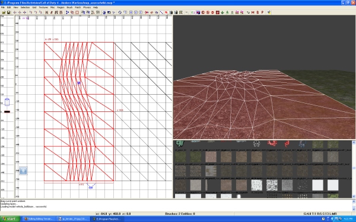The height and width of the screenshot is (222, 356).
Task: Open the Textures menu
Action: pos(43,8)
